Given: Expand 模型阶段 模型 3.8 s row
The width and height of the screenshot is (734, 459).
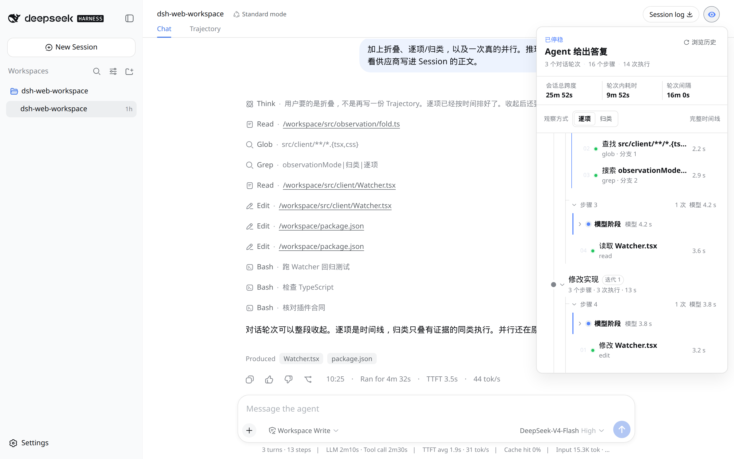Looking at the screenshot, I should 580,324.
